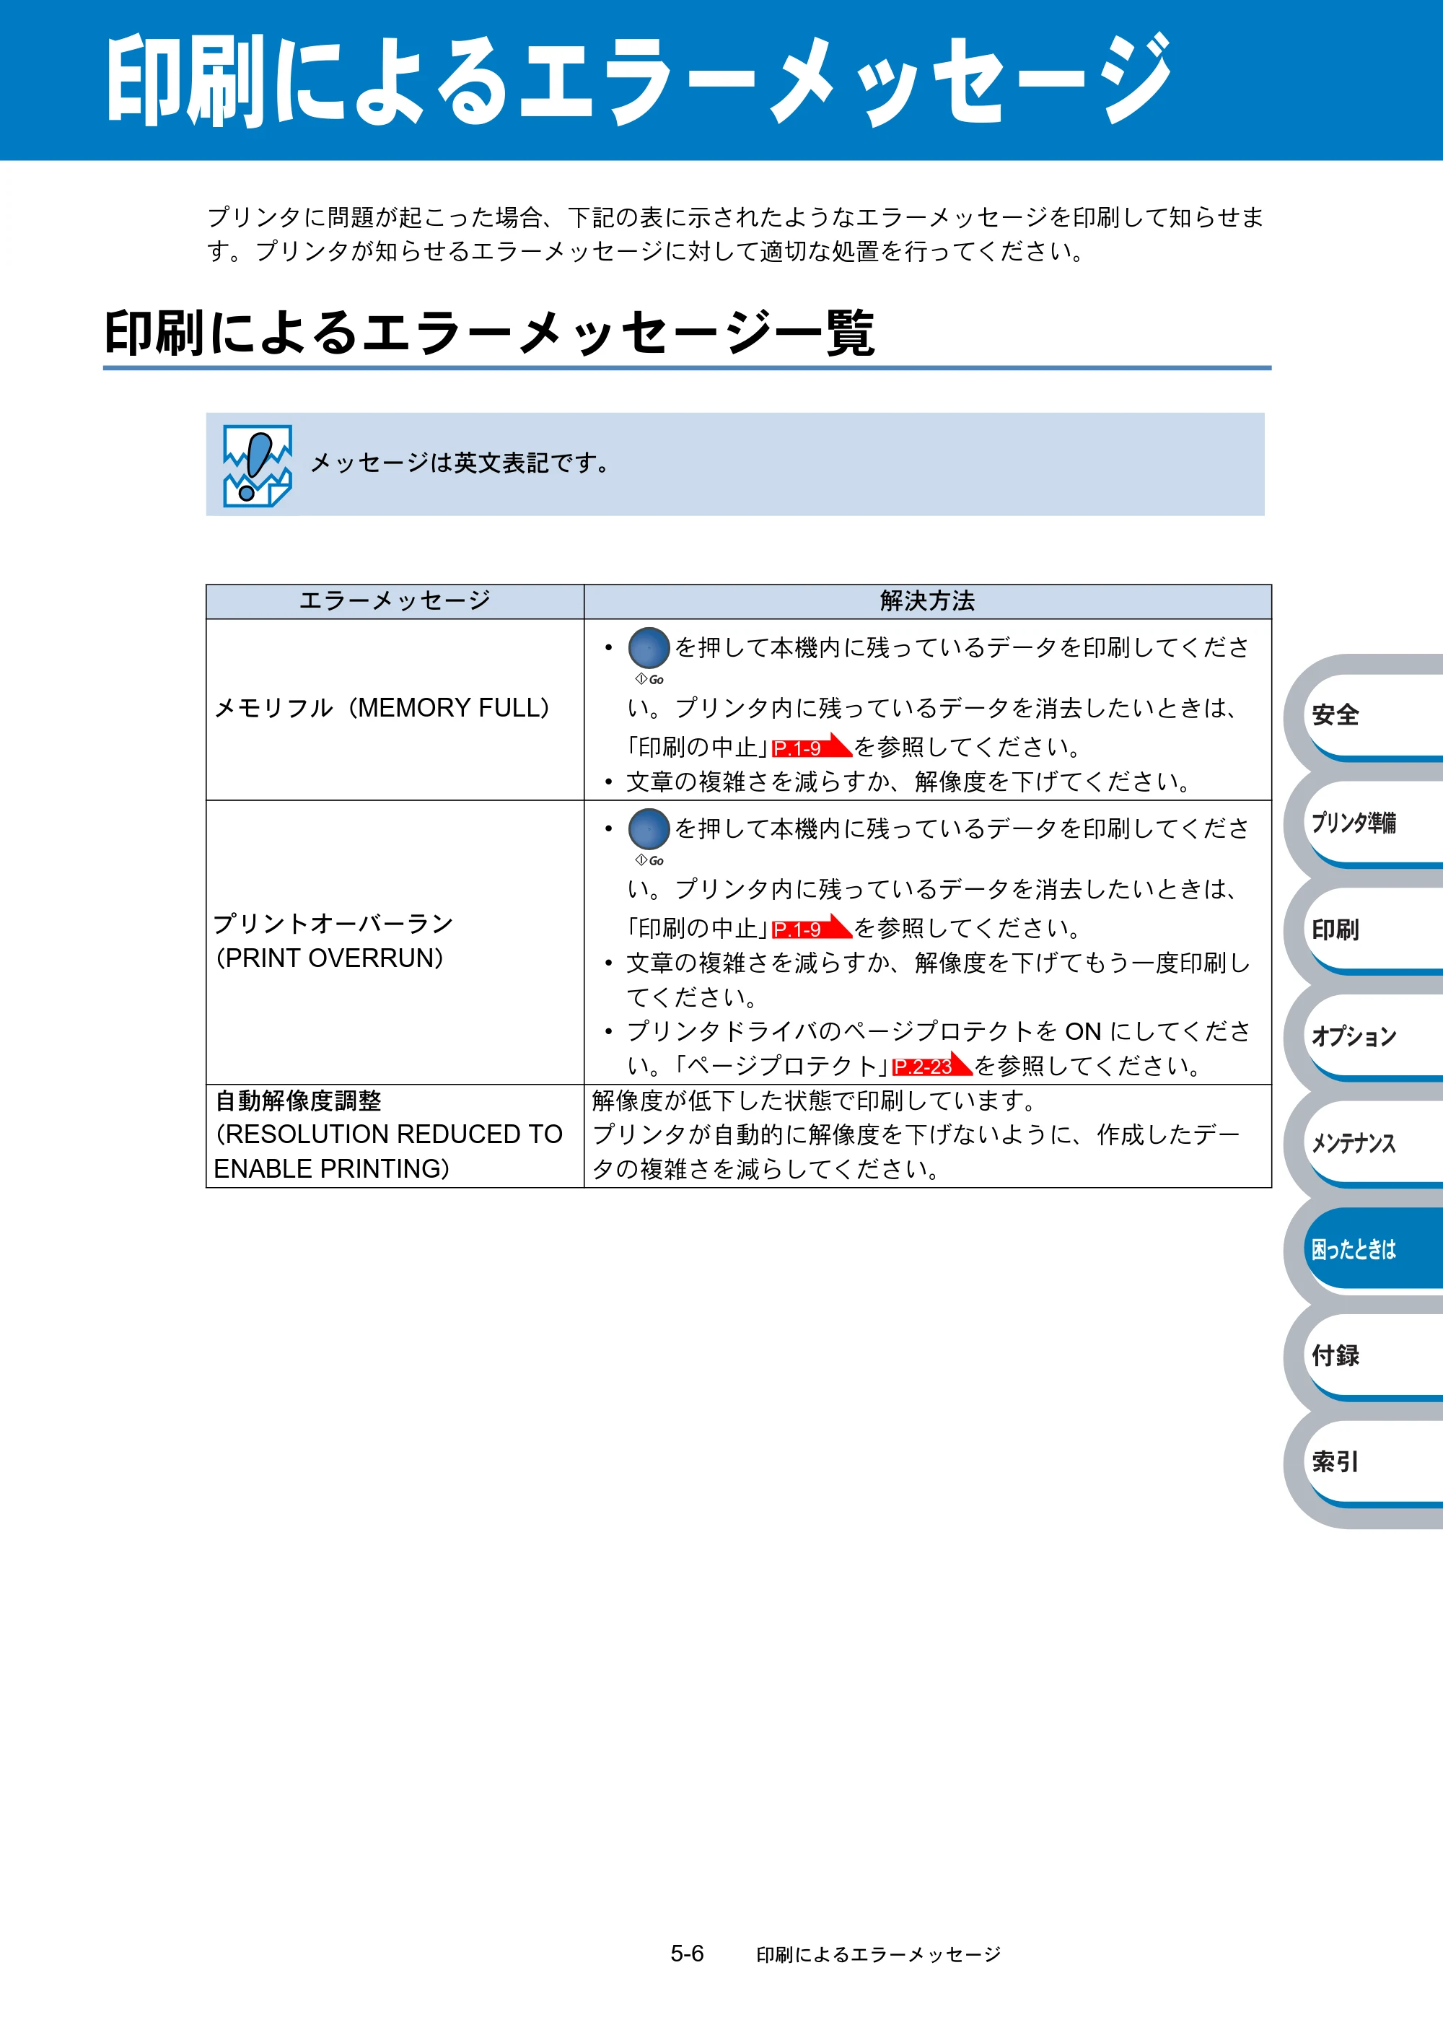Viewport: 1443px width, 2043px height.
Task: Click the 解決方法 column header
Action: click(x=928, y=600)
